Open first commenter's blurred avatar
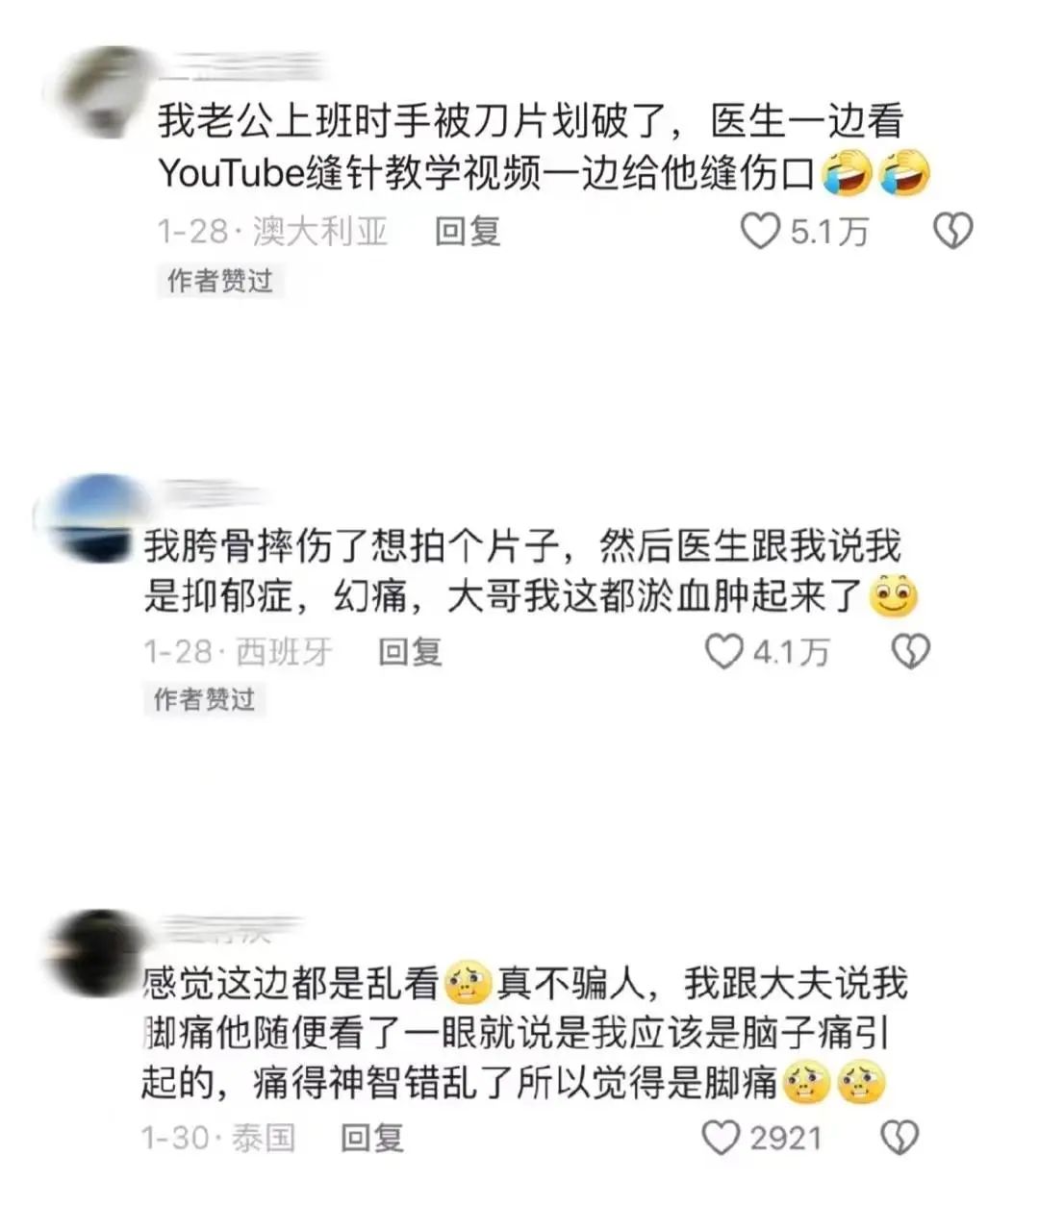Image resolution: width=1039 pixels, height=1206 pixels. click(103, 91)
